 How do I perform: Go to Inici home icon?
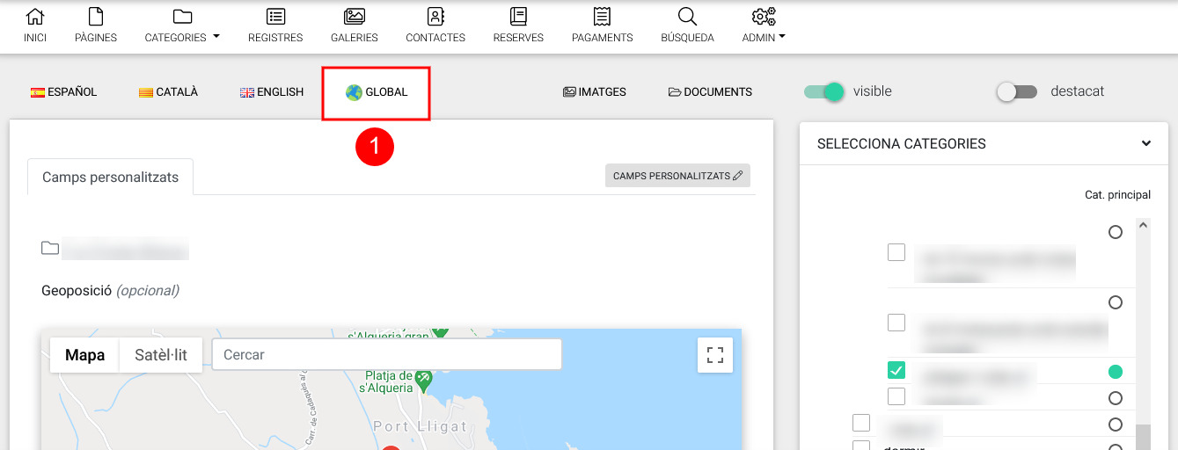tap(35, 17)
